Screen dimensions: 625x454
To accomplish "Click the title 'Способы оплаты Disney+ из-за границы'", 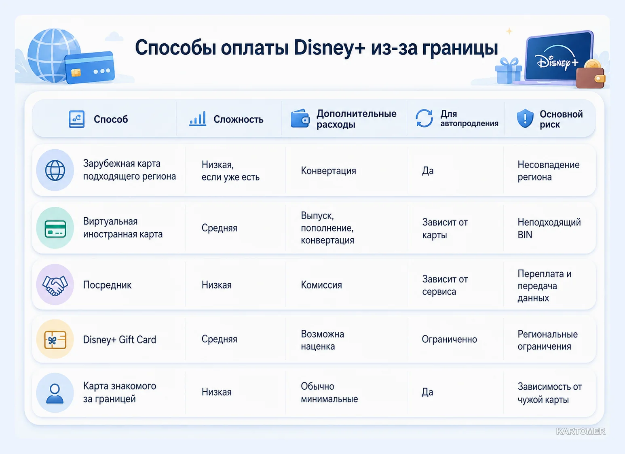I will [316, 48].
